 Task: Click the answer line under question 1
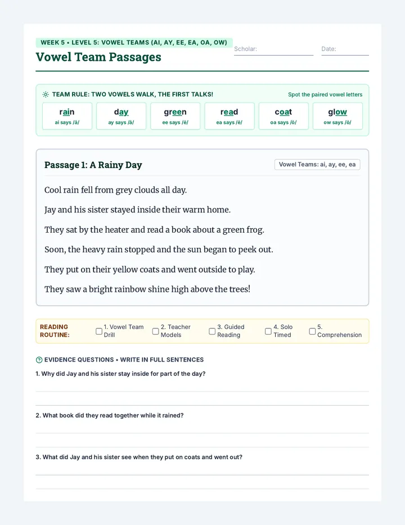202,391
